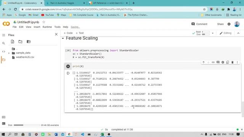
Task: Open the terminal icon at sidebar bottom
Action: point(3,124)
